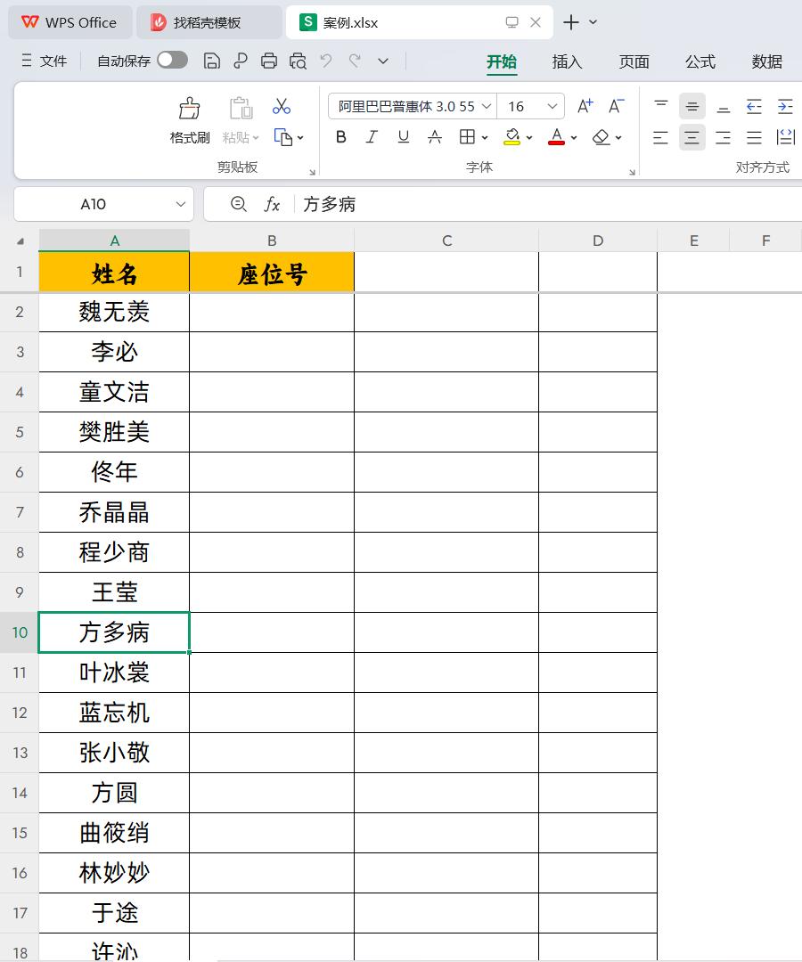
Task: Click into the formula bar text 方多病
Action: 330,204
